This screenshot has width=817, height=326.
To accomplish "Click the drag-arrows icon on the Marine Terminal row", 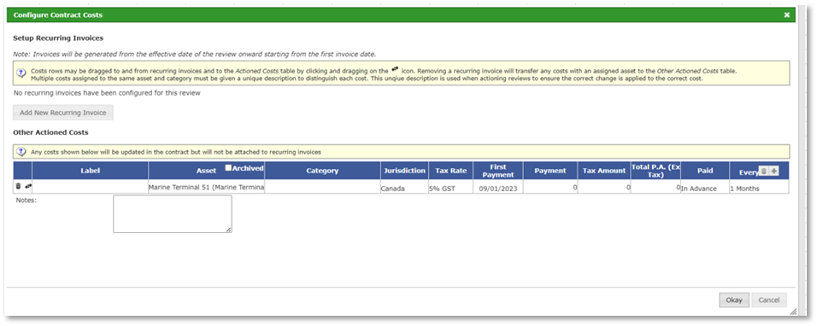I will (x=28, y=186).
